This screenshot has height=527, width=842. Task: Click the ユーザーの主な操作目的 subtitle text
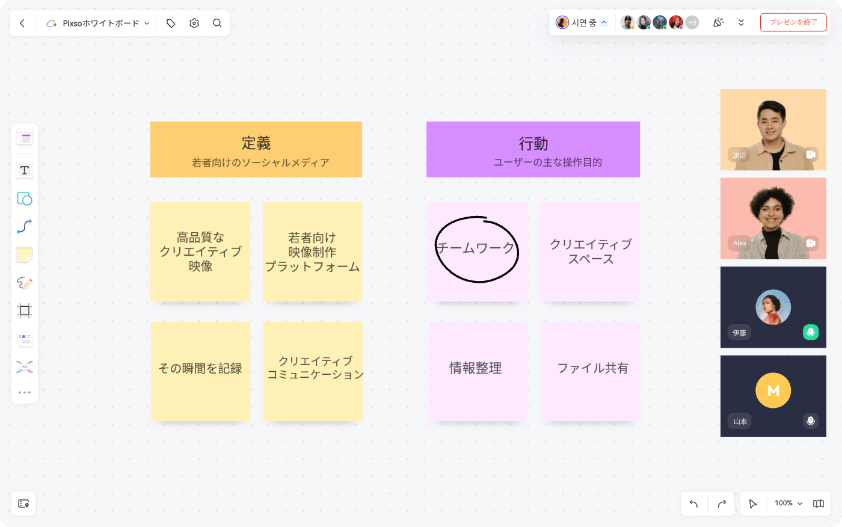pos(548,162)
